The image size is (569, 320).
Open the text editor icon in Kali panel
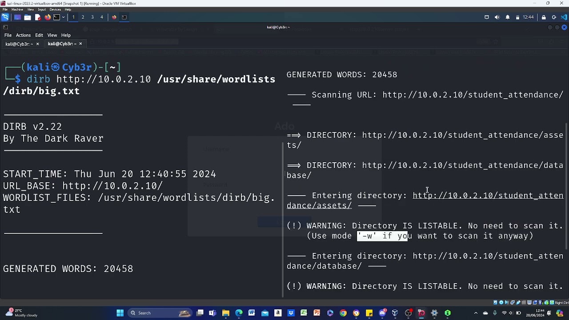tap(38, 17)
